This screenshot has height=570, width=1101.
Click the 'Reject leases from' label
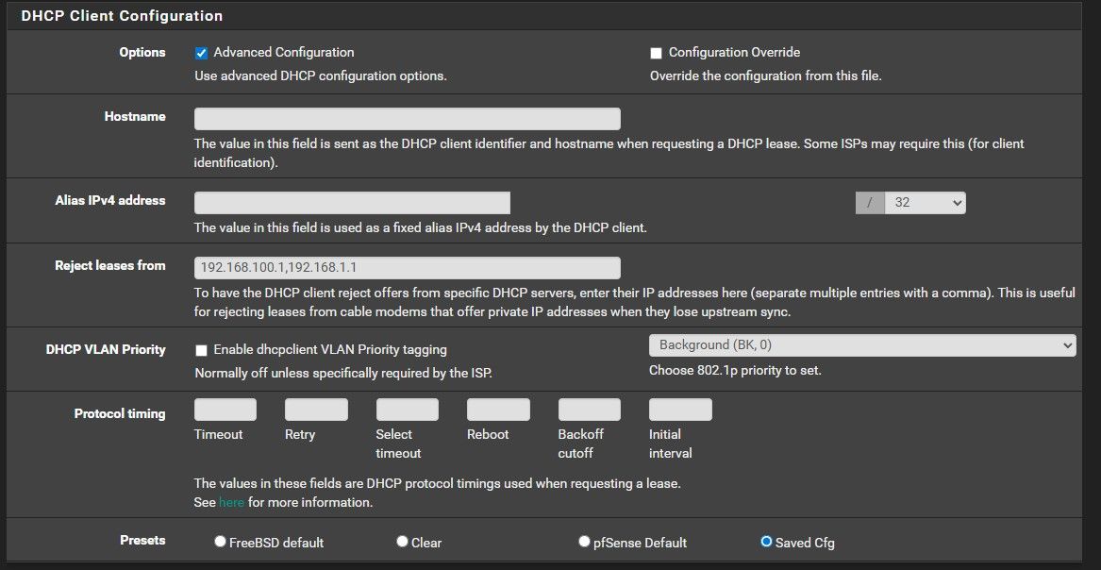tap(110, 265)
